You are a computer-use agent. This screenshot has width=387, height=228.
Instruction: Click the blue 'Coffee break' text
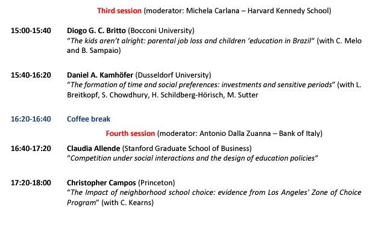(x=89, y=119)
